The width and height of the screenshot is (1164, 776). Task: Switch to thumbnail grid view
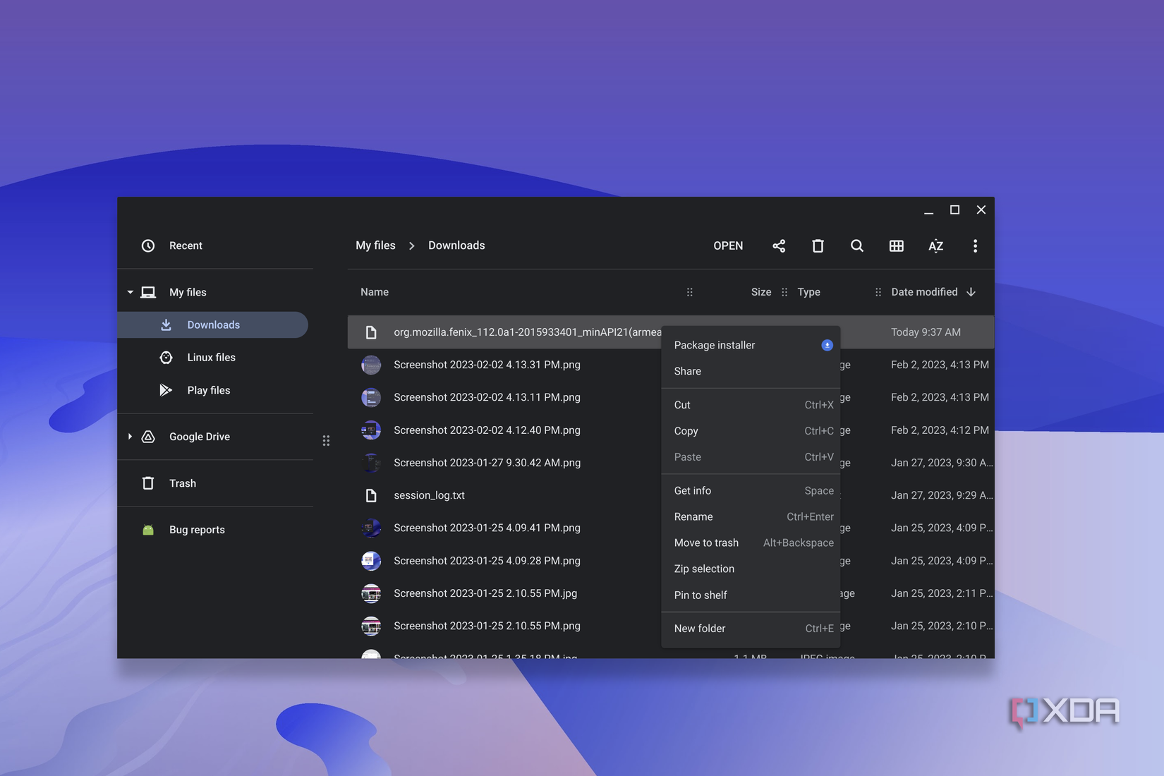pos(897,245)
